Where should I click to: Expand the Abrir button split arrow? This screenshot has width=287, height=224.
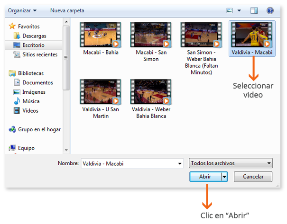(224, 177)
